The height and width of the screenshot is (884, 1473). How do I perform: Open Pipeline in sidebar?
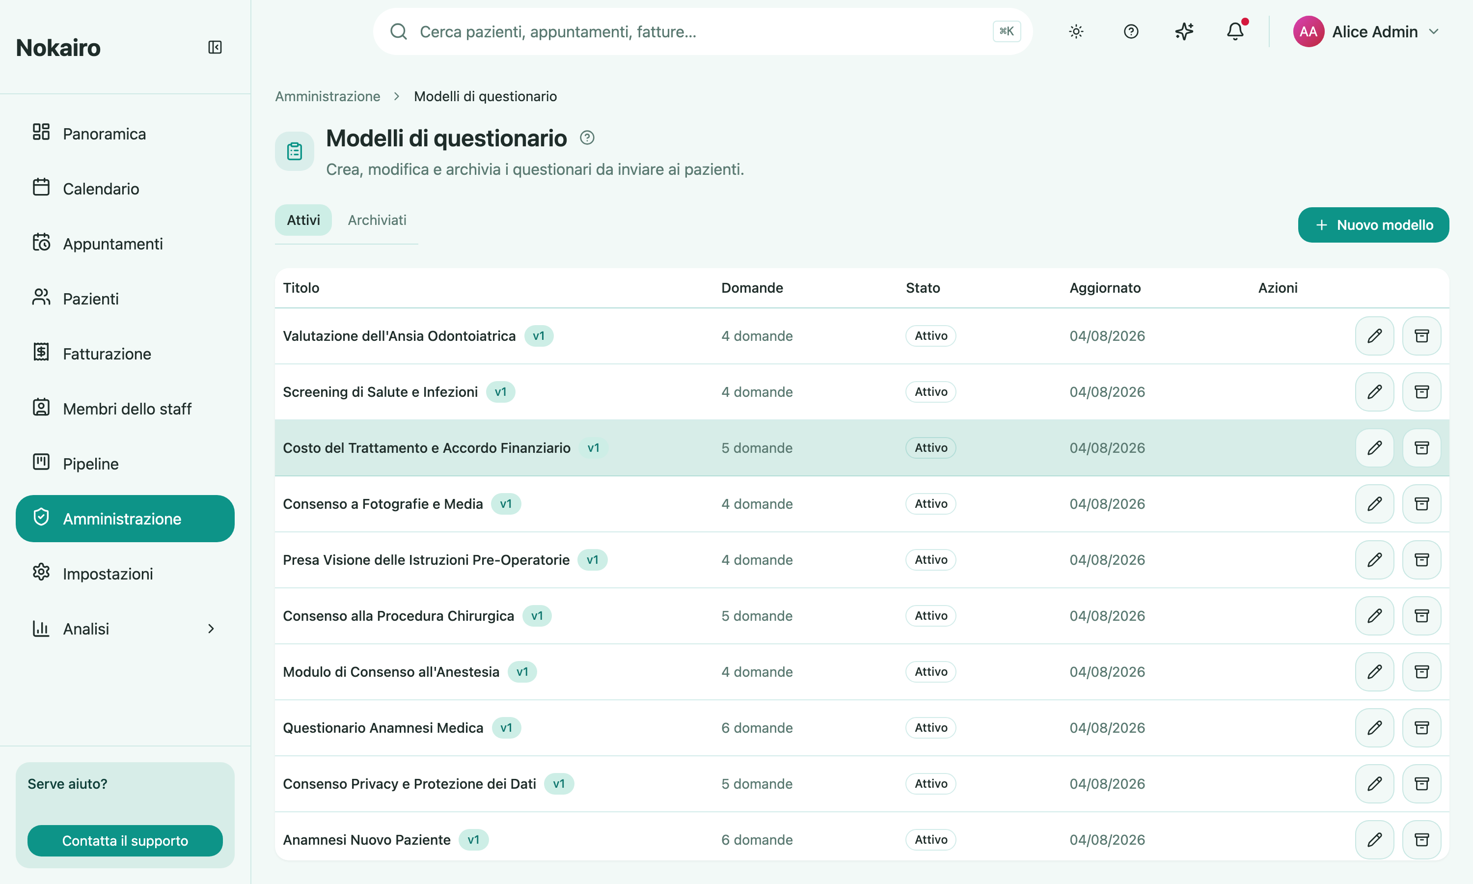coord(125,464)
